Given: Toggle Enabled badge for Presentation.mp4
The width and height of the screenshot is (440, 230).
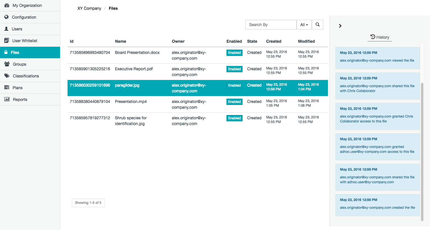Looking at the screenshot, I should click(234, 102).
